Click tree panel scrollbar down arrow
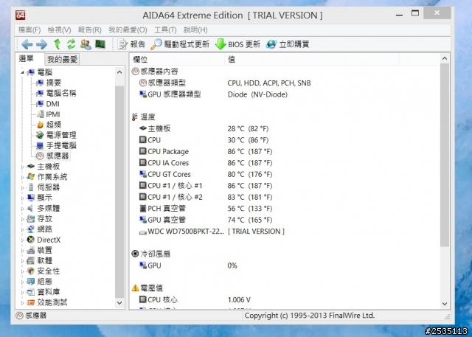The height and width of the screenshot is (337, 472). pyautogui.click(x=119, y=302)
